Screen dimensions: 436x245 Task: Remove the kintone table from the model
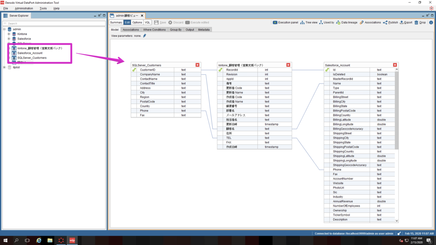pyautogui.click(x=288, y=65)
